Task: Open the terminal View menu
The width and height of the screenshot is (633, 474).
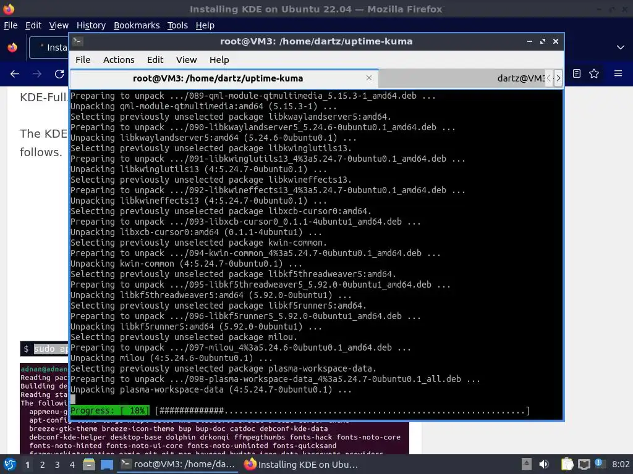Action: tap(186, 60)
